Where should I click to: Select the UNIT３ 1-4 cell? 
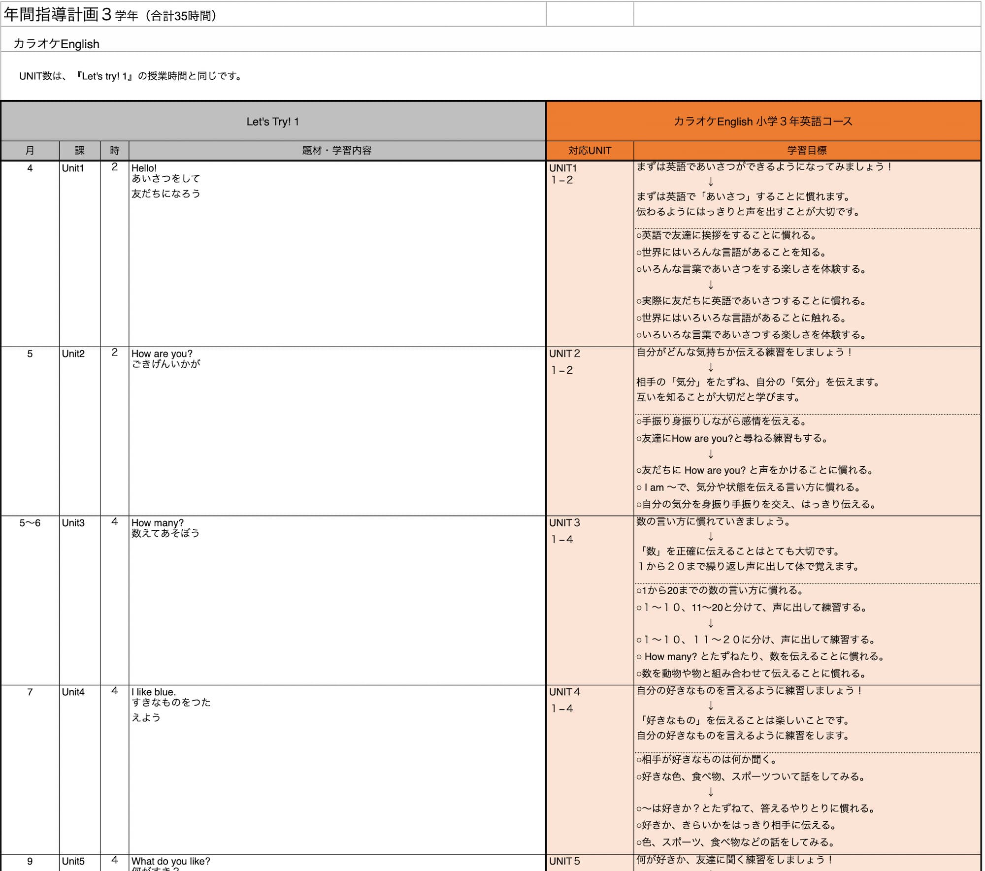pyautogui.click(x=590, y=601)
